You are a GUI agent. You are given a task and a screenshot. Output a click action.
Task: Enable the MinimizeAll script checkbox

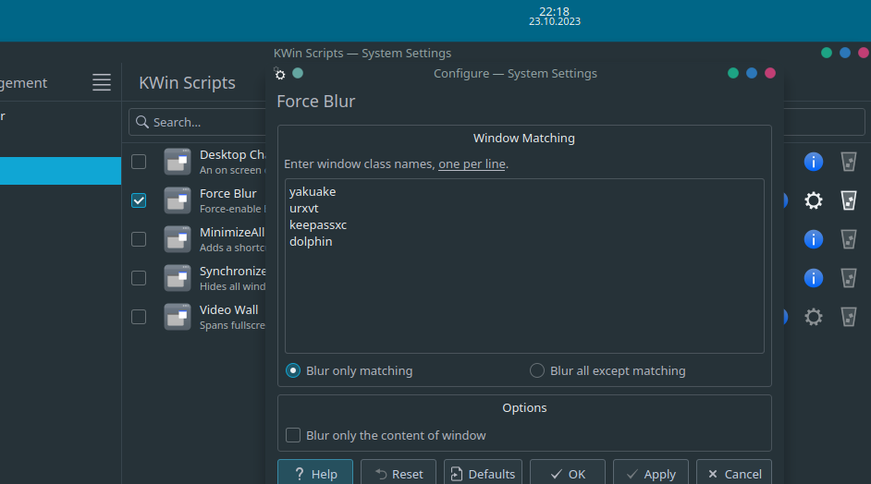click(x=139, y=239)
